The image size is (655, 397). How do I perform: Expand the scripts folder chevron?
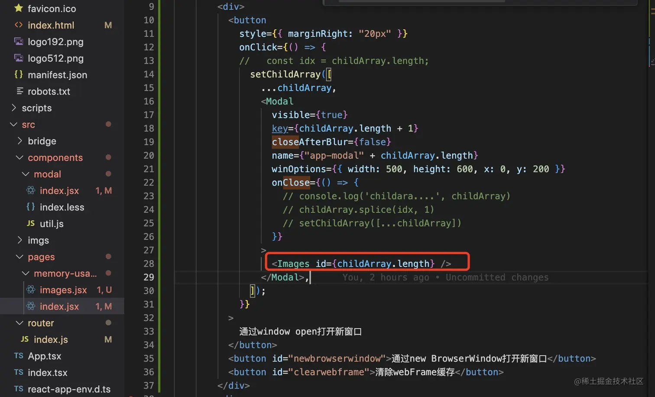(13, 108)
